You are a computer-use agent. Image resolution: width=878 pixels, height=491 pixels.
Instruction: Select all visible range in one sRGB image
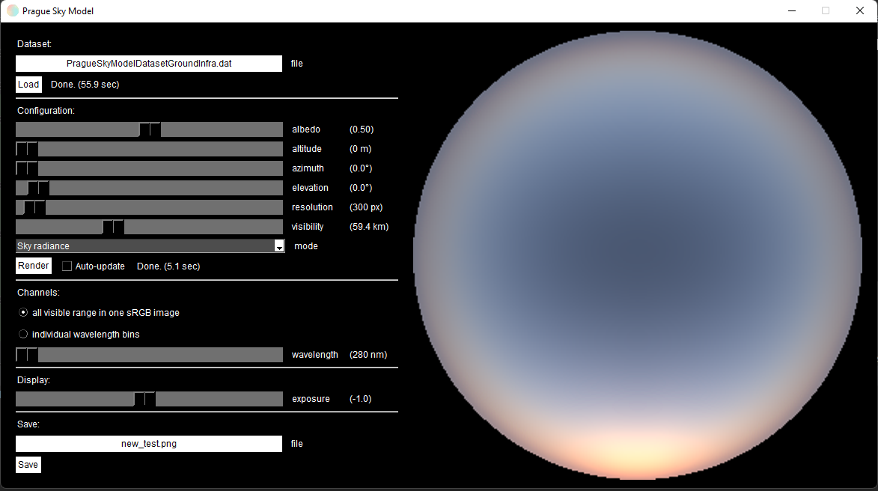pyautogui.click(x=22, y=313)
